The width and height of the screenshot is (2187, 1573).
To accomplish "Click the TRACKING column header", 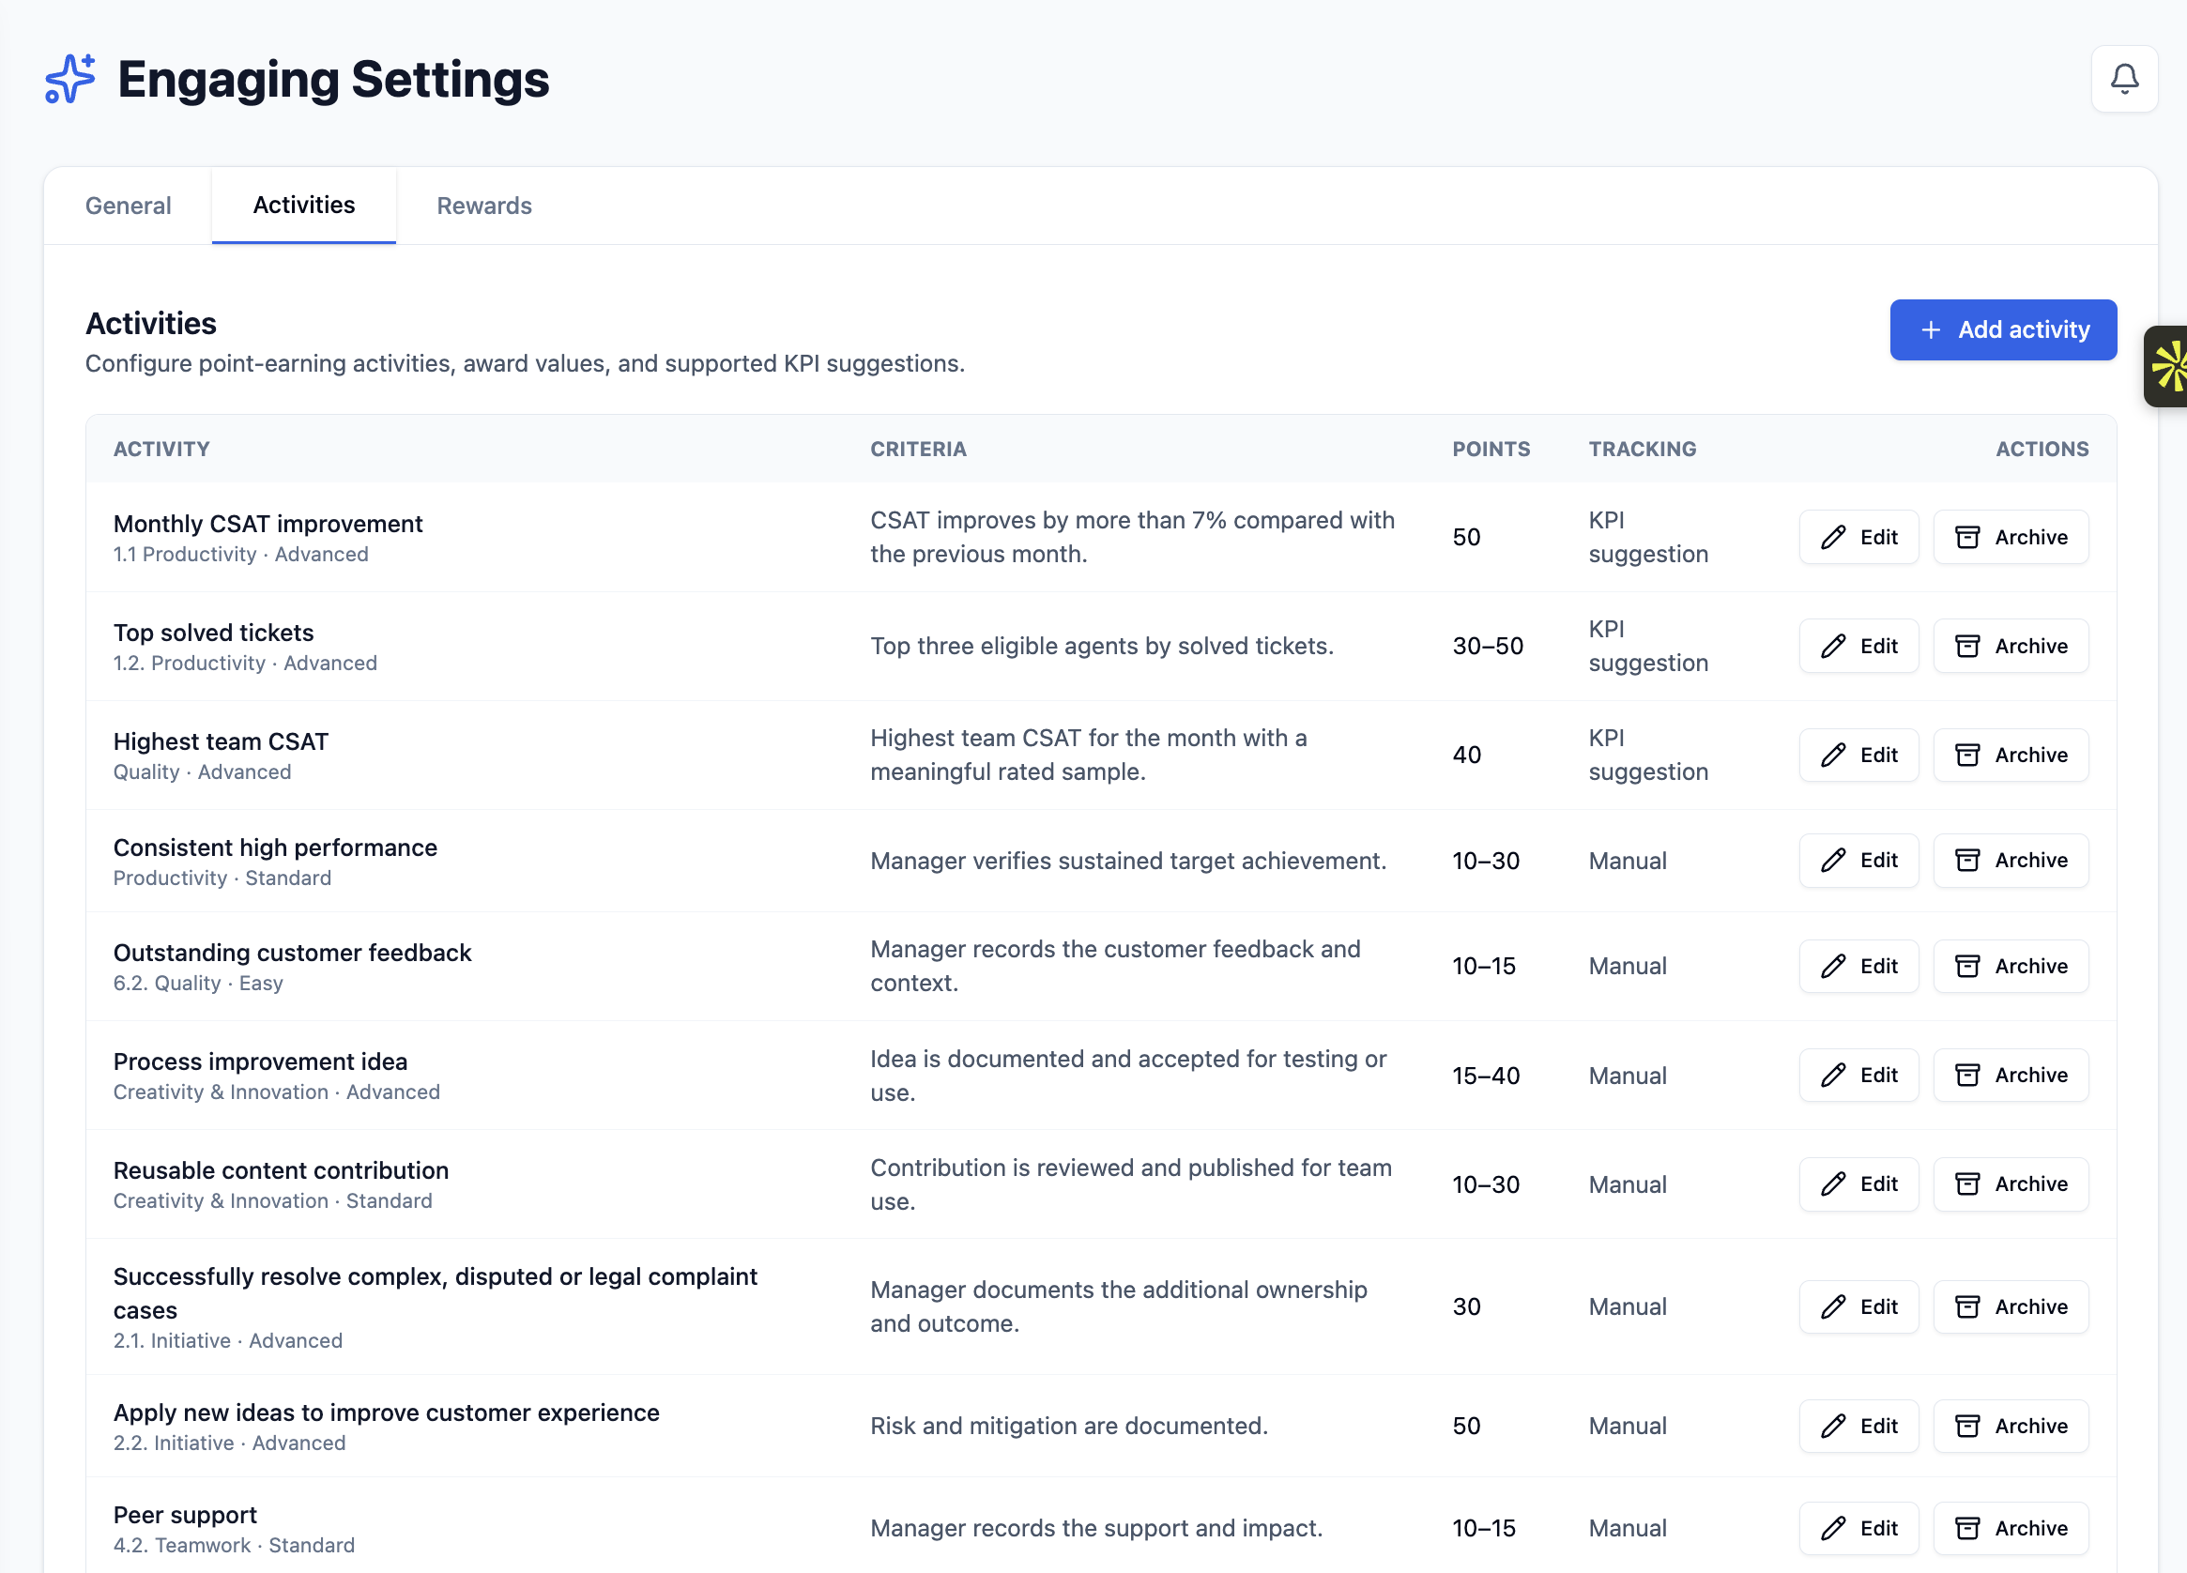I will 1643,450.
